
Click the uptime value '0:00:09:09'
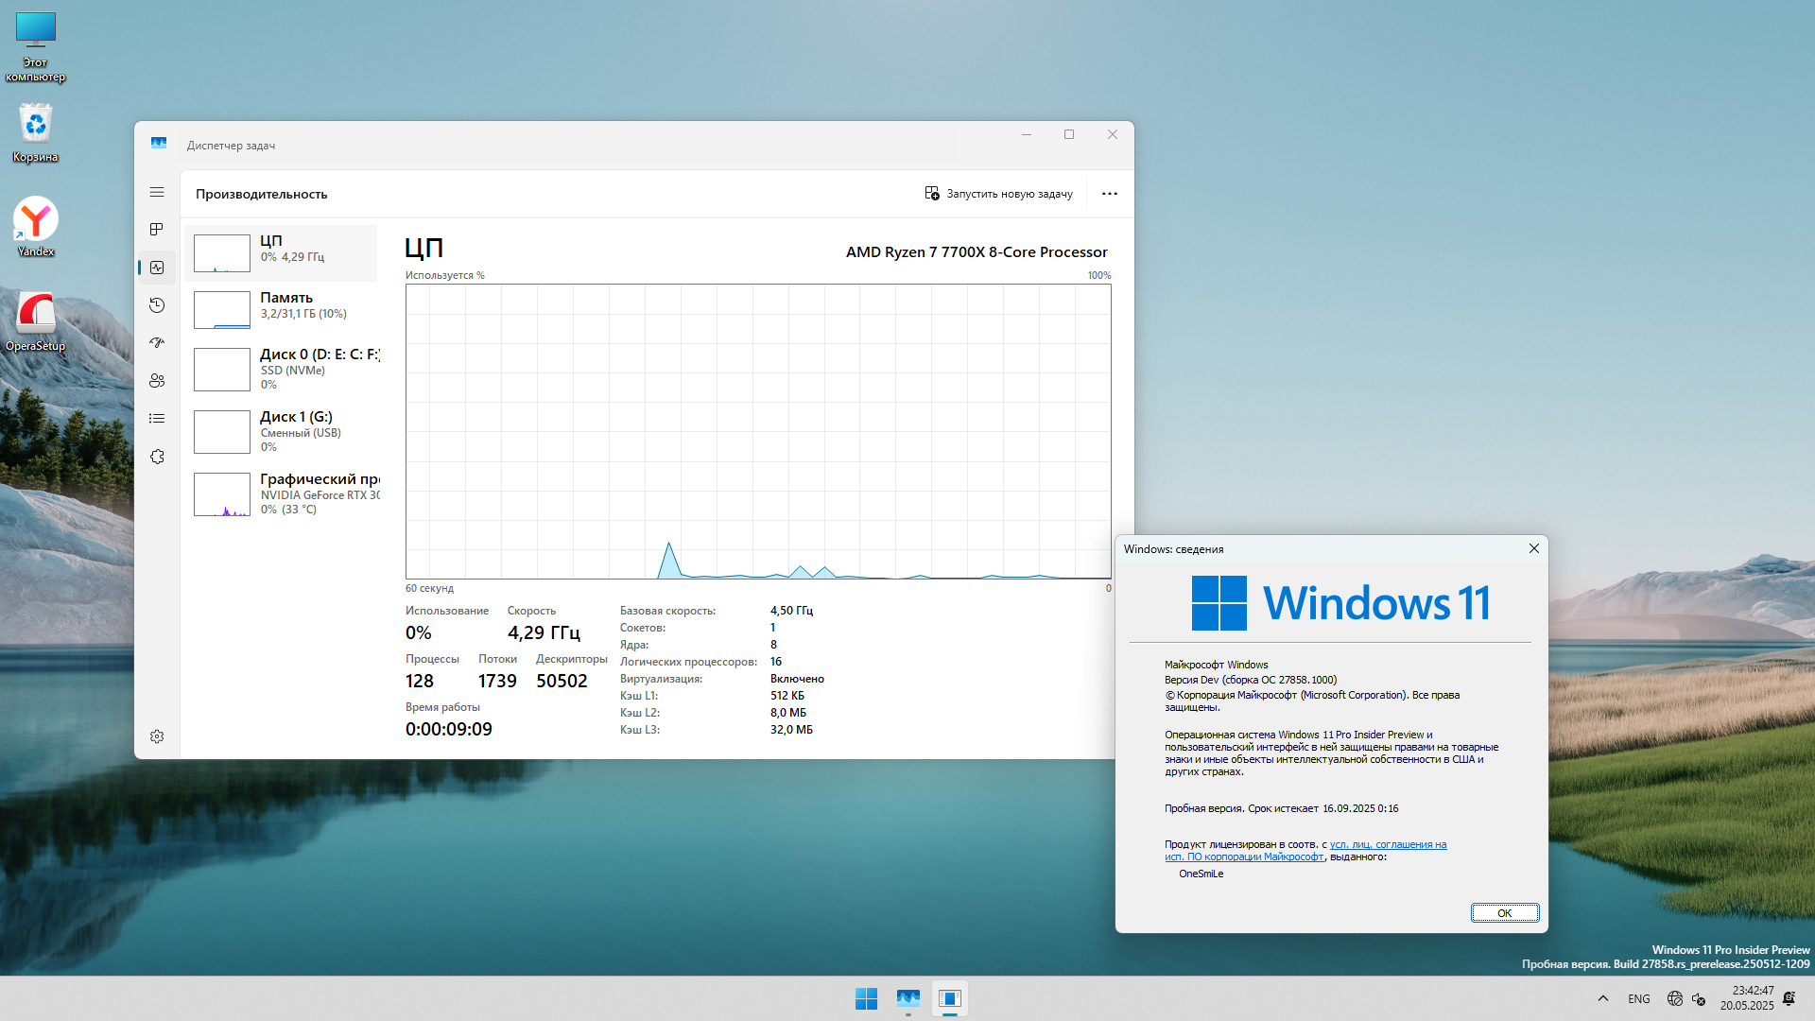[x=449, y=729]
